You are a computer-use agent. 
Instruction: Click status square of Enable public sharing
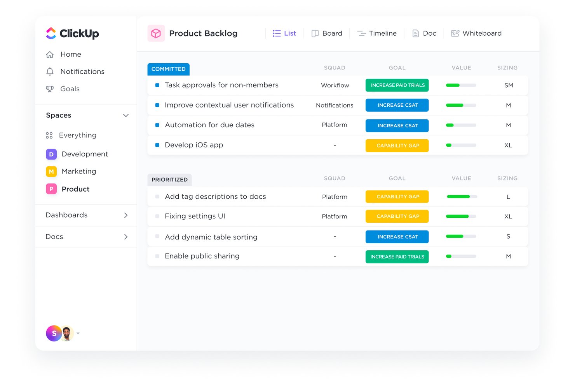(x=157, y=256)
